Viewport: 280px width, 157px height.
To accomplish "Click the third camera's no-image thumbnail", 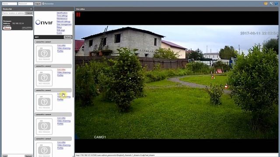I will pyautogui.click(x=44, y=102).
